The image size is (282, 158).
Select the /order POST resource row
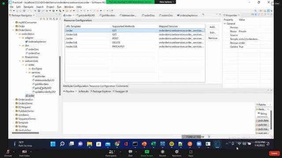(x=135, y=39)
